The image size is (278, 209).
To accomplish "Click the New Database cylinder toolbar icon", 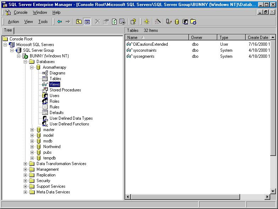I will point(177,22).
